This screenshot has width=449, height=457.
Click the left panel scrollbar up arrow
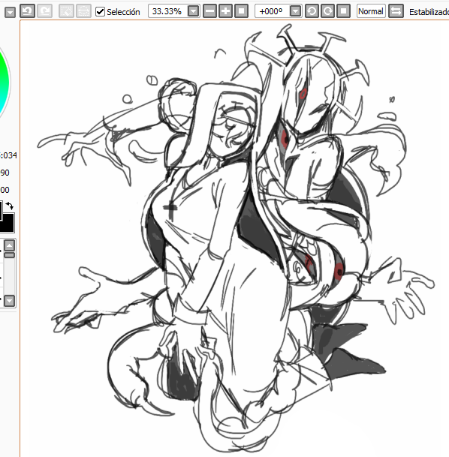click(x=9, y=245)
